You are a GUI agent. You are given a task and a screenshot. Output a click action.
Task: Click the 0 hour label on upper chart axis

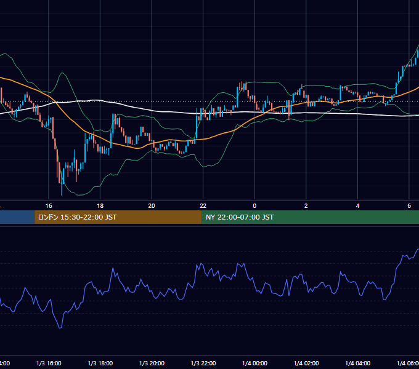click(254, 206)
